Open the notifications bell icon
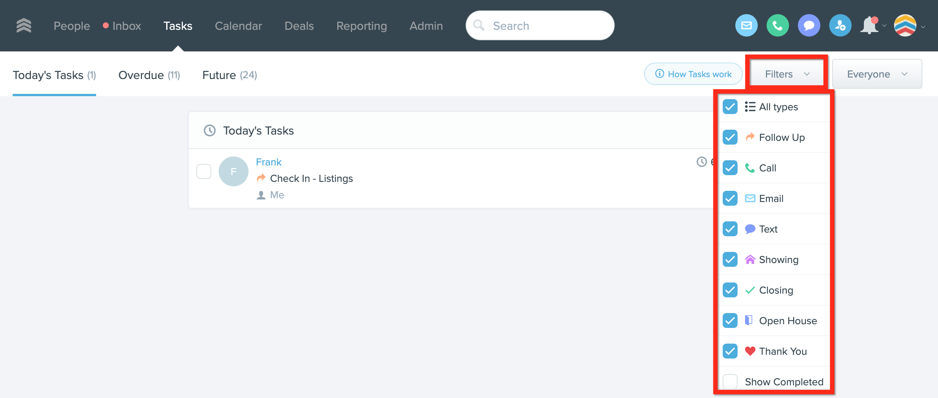The height and width of the screenshot is (398, 938). 869,25
